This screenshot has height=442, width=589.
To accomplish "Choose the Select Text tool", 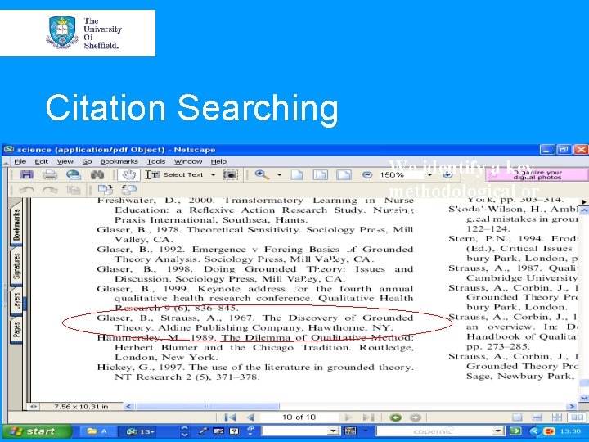I will click(175, 175).
